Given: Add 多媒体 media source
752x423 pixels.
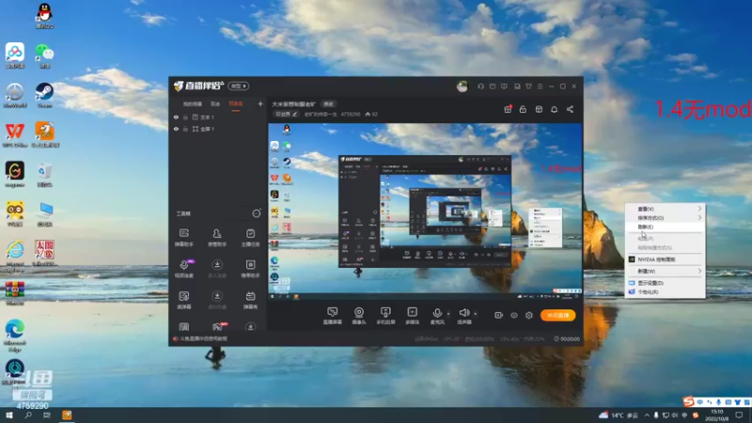Looking at the screenshot, I should pyautogui.click(x=412, y=316).
